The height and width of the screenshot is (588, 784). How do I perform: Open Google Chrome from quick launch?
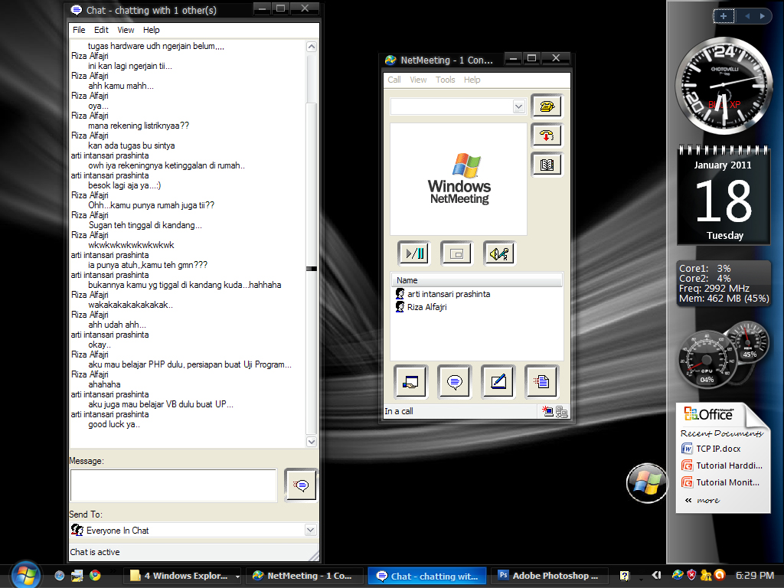tap(94, 576)
